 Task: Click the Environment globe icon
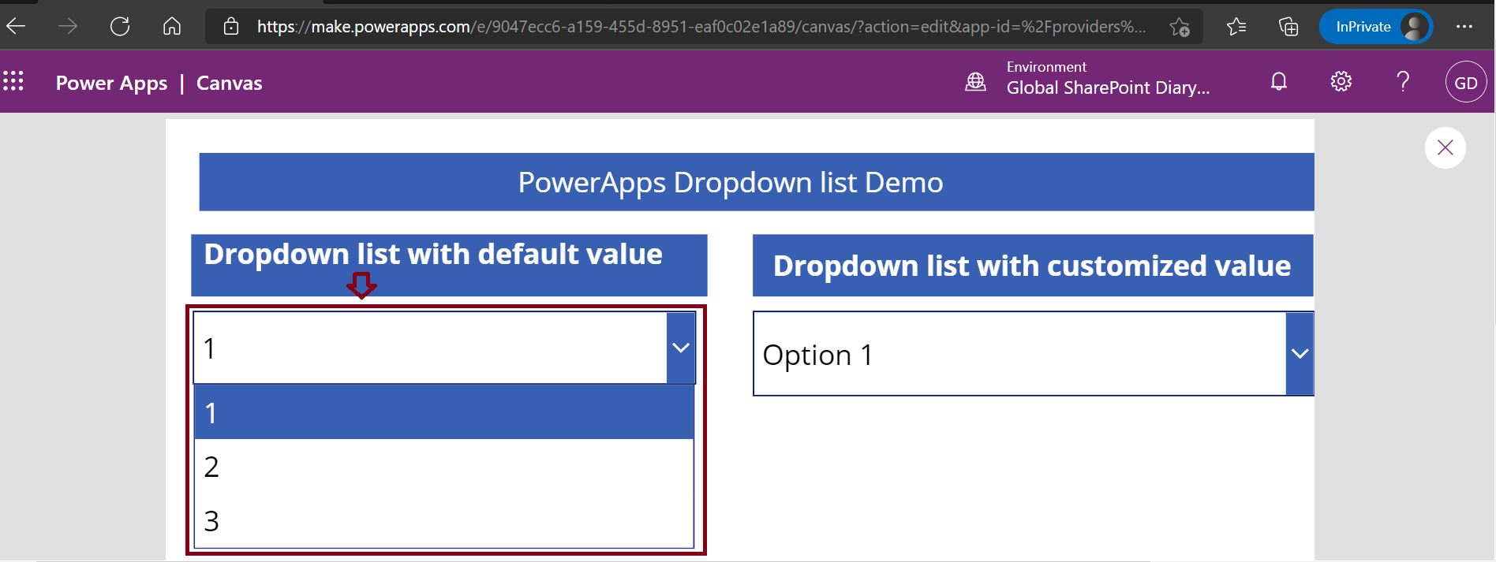point(976,81)
